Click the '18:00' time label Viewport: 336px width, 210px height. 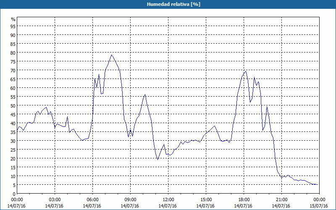[x=244, y=200]
